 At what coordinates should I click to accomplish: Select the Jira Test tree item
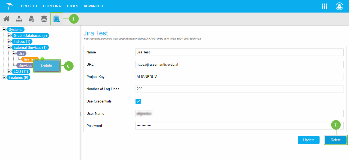point(30,59)
